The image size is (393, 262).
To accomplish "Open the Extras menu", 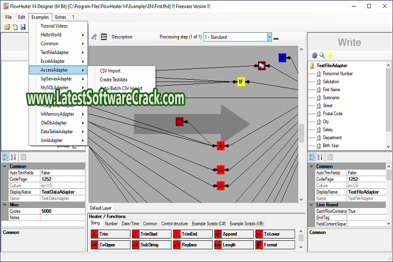I will click(x=60, y=17).
